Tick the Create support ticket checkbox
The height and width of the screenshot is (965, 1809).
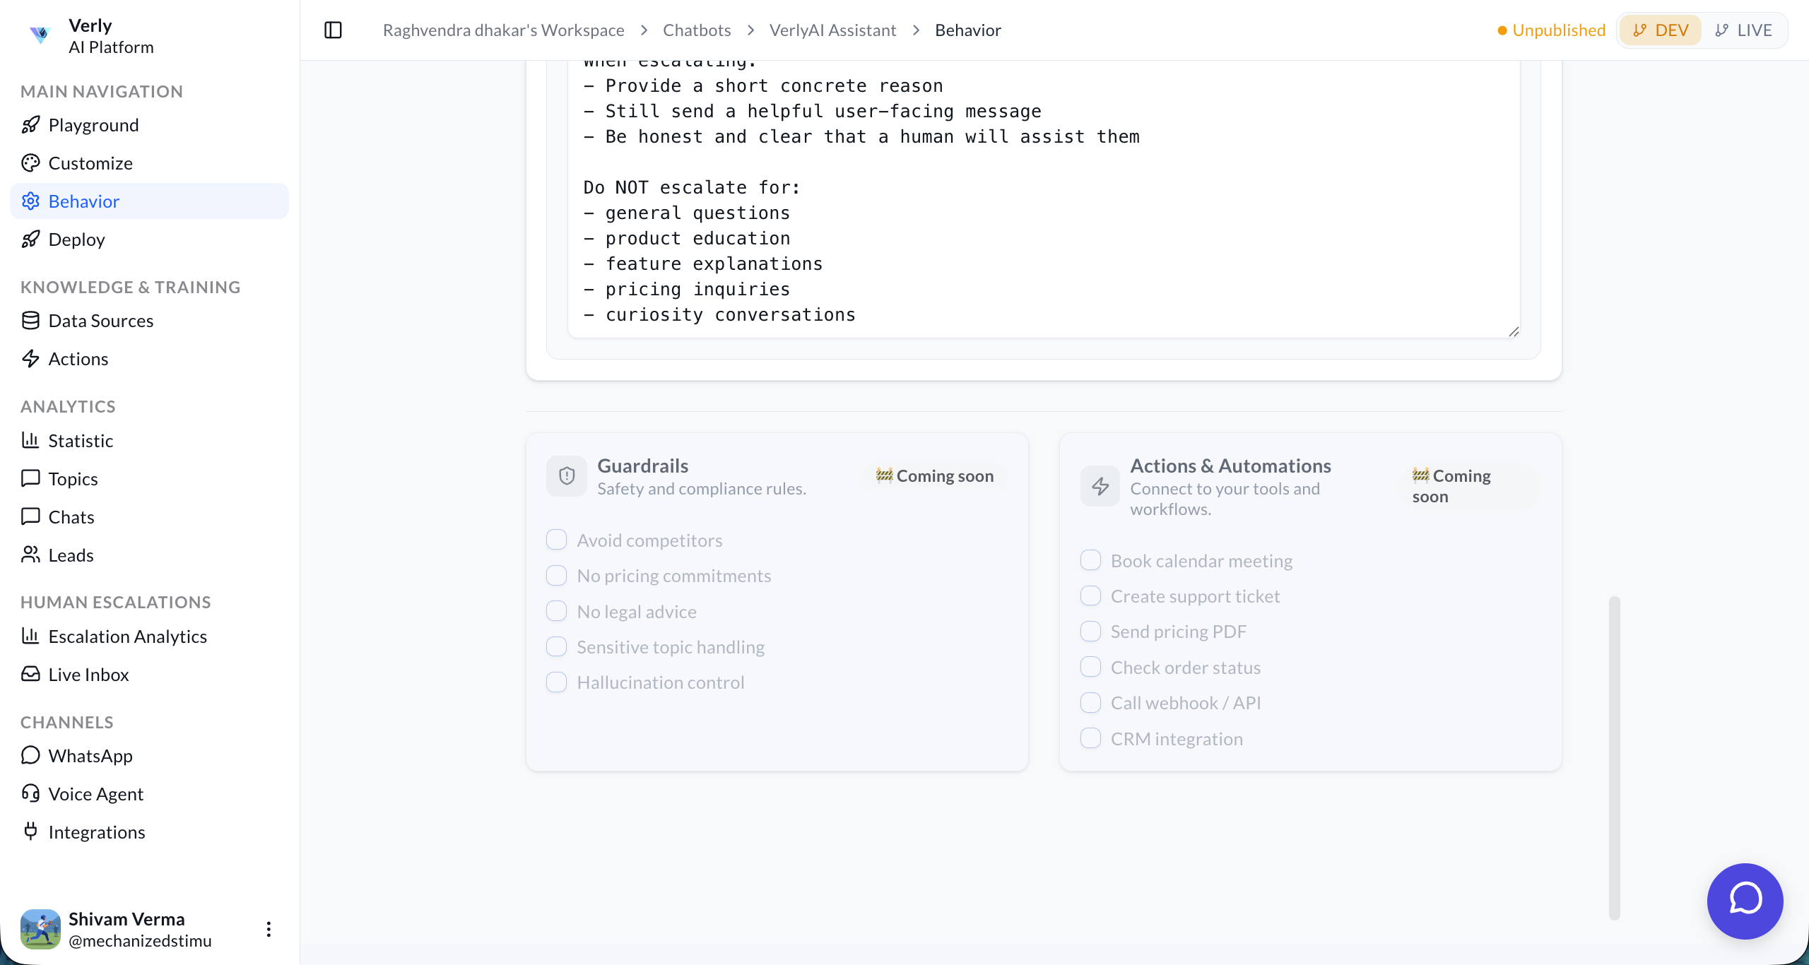tap(1090, 596)
